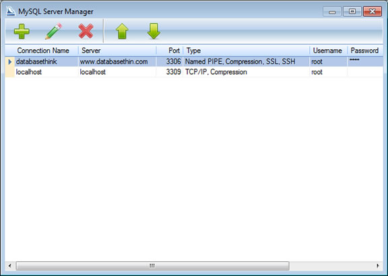Viewport: 388px width, 276px height.
Task: Select the databasethink connection name cell
Action: (46, 61)
